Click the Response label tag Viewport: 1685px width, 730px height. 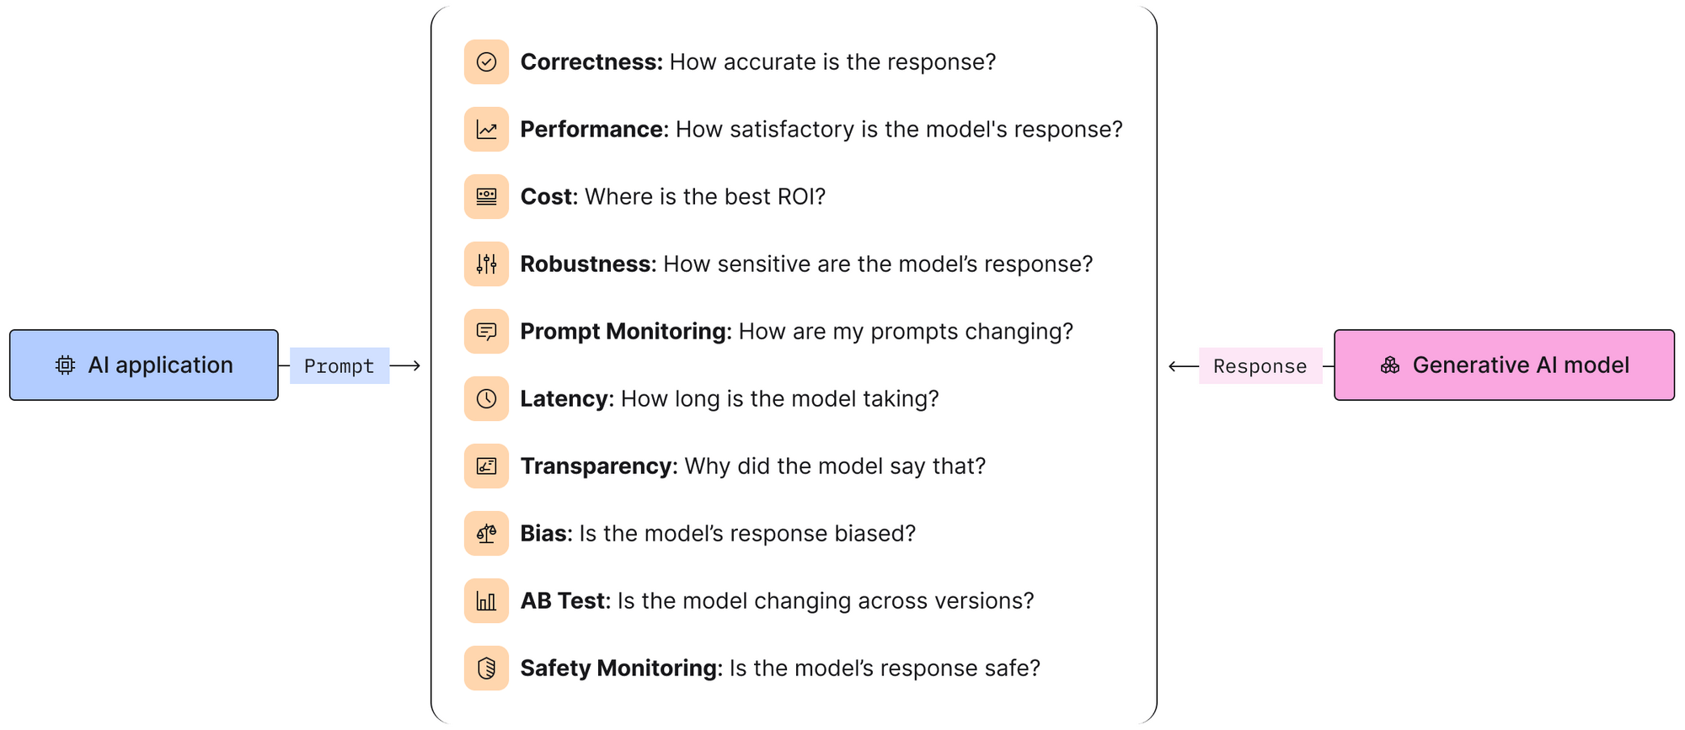1260,366
